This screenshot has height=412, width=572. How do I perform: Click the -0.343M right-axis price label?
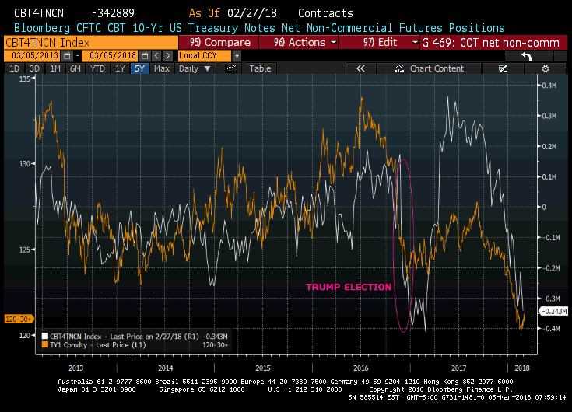coord(554,312)
